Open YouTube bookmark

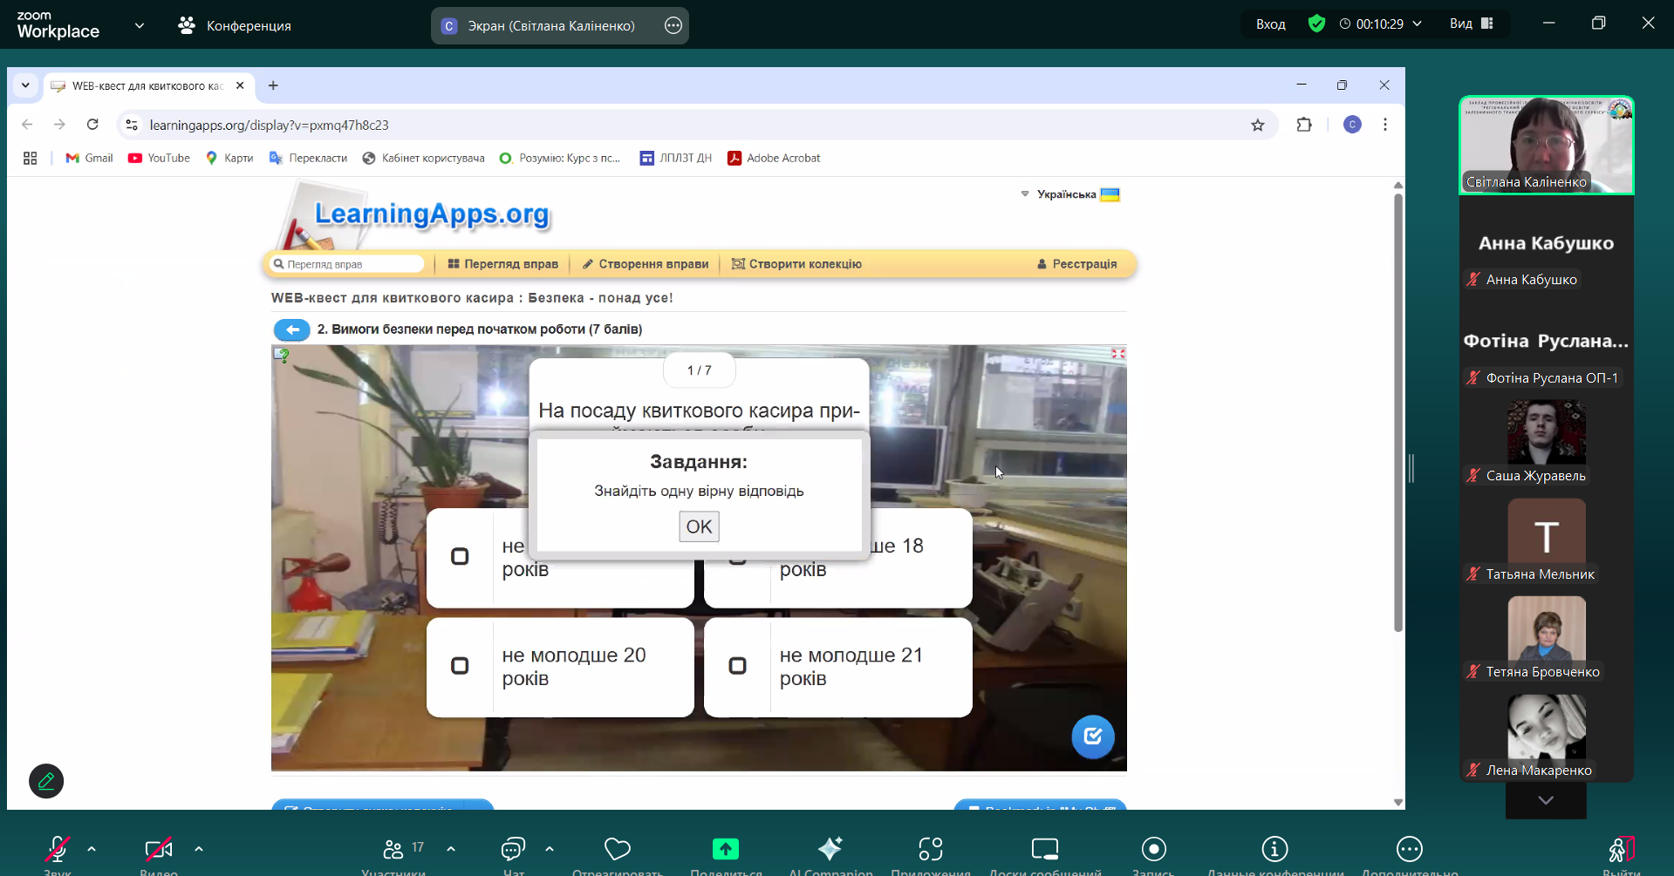pos(159,158)
